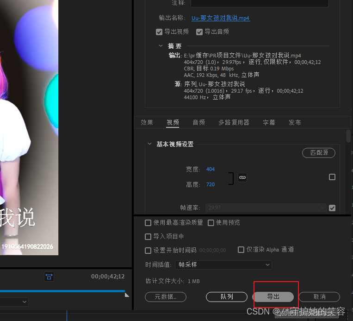The width and height of the screenshot is (353, 321).
Task: Toggle the match-source checkbox beside width and height
Action: click(332, 177)
